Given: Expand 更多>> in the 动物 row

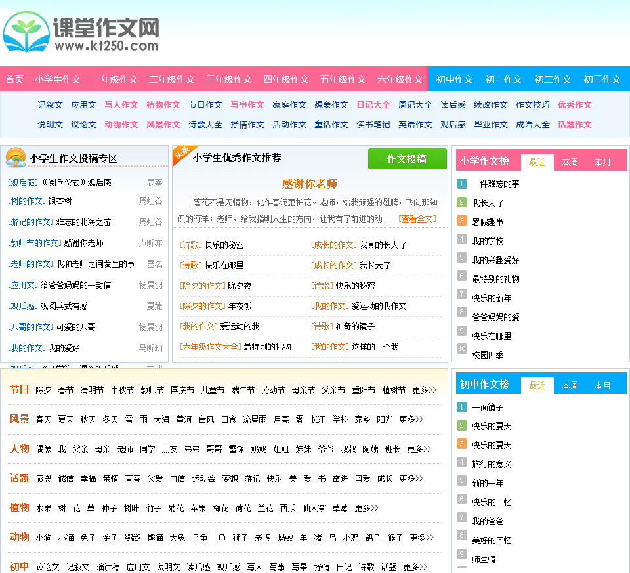Looking at the screenshot, I should pos(422,538).
